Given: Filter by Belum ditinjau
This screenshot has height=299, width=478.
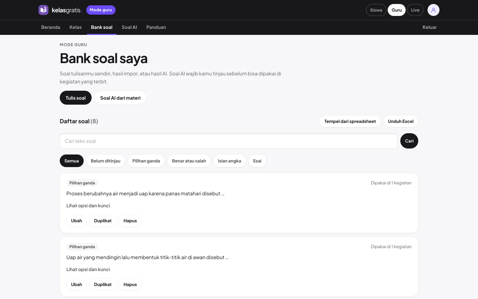Looking at the screenshot, I should pyautogui.click(x=106, y=161).
